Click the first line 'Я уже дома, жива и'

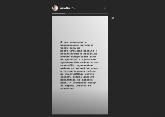click(73, 42)
